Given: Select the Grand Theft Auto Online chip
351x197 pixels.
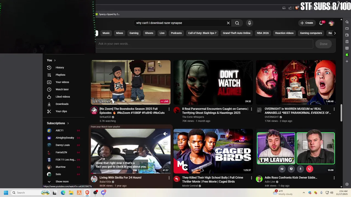Looking at the screenshot, I should [237, 33].
